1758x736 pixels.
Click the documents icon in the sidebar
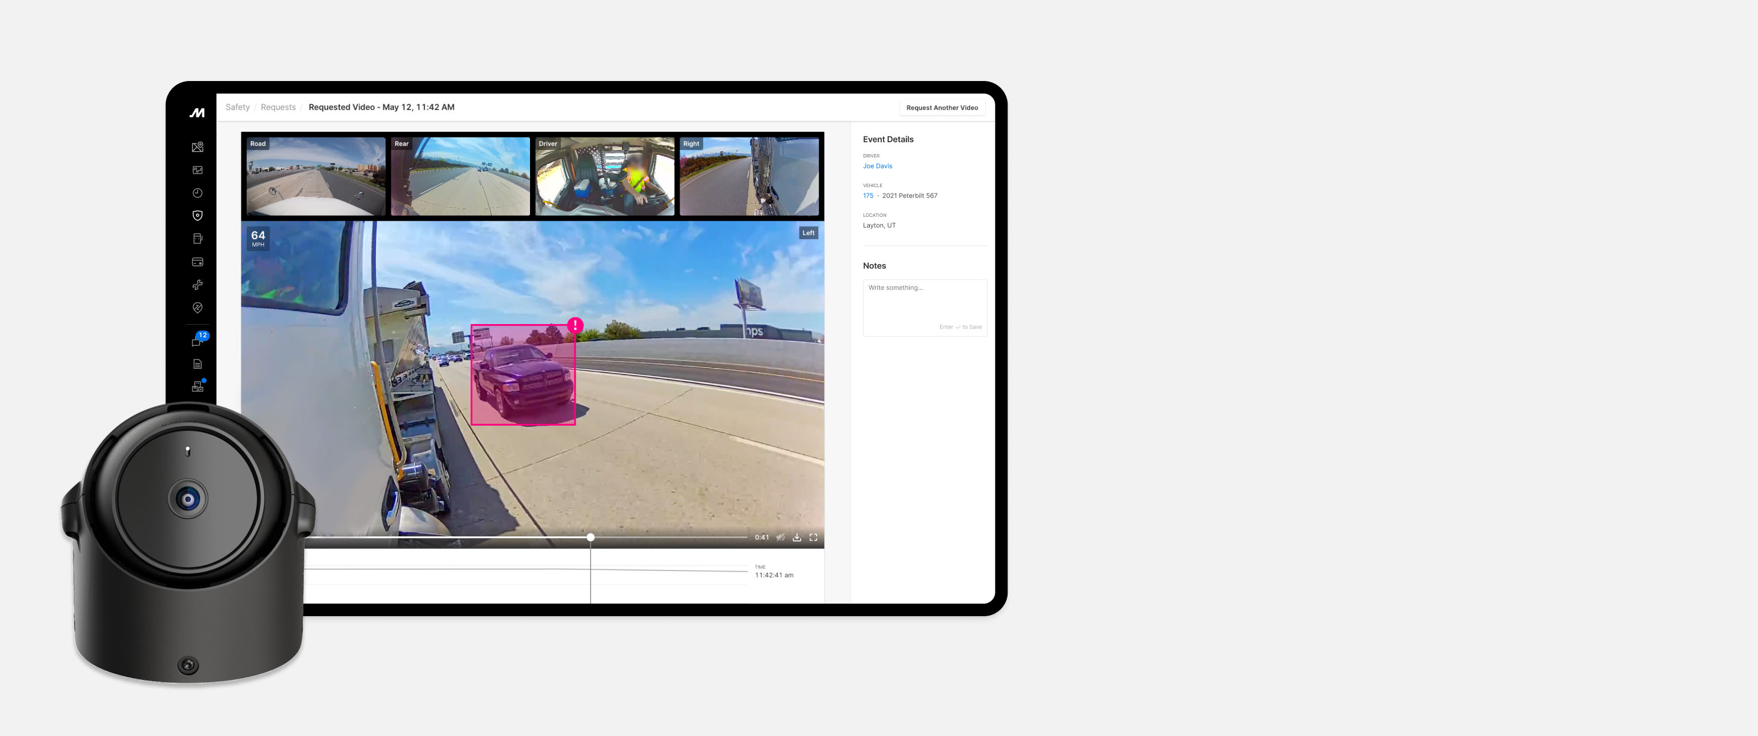pyautogui.click(x=197, y=363)
